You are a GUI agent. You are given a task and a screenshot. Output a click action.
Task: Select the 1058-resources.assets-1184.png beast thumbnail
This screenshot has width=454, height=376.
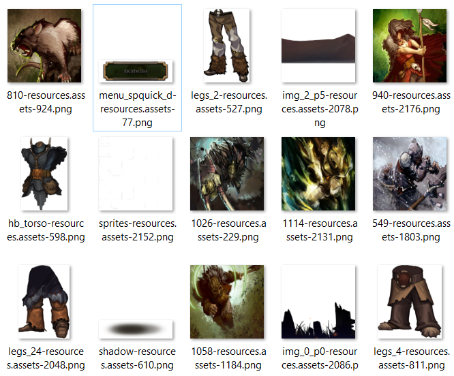[x=227, y=302]
